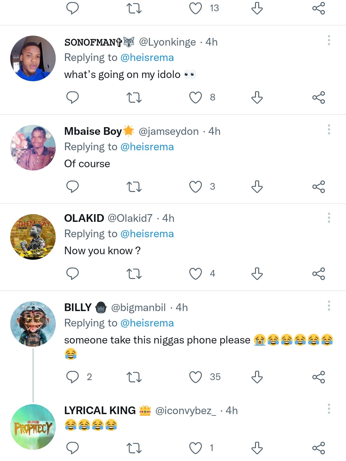The image size is (346, 461).
Task: Share Mbaise Boy's reply
Action: pos(318,187)
